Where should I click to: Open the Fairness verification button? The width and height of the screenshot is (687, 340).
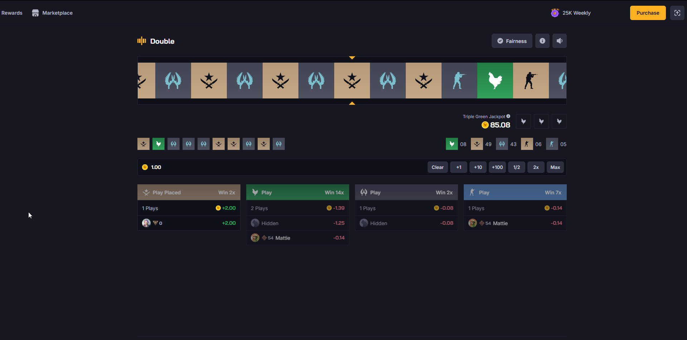point(512,41)
